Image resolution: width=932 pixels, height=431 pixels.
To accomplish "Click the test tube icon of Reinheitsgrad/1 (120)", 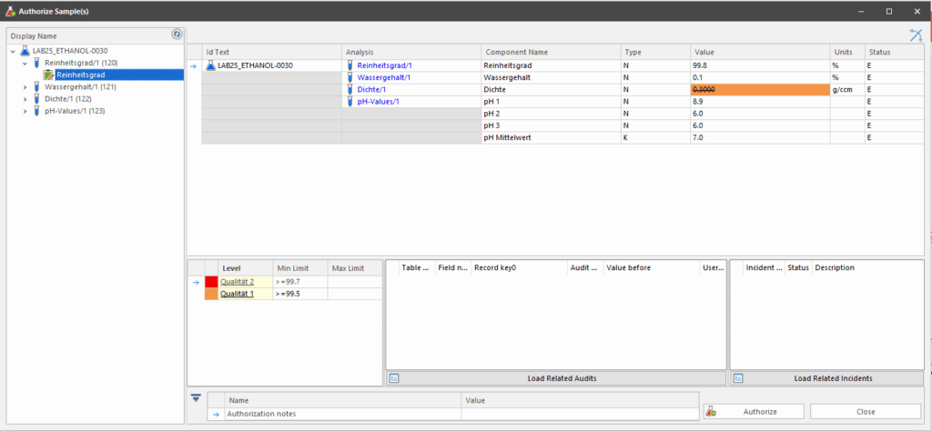I will click(36, 63).
